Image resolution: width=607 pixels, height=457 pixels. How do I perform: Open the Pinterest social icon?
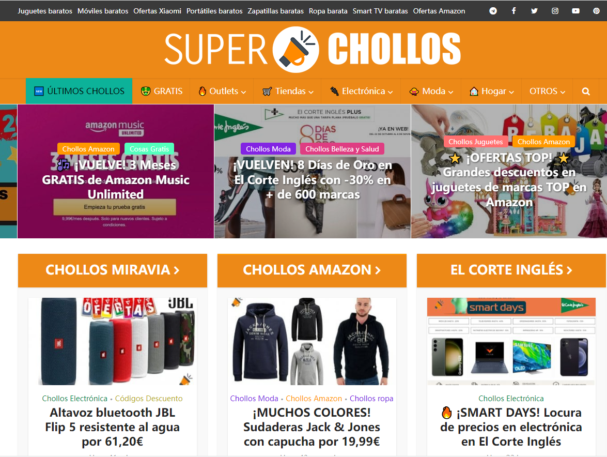tap(596, 11)
